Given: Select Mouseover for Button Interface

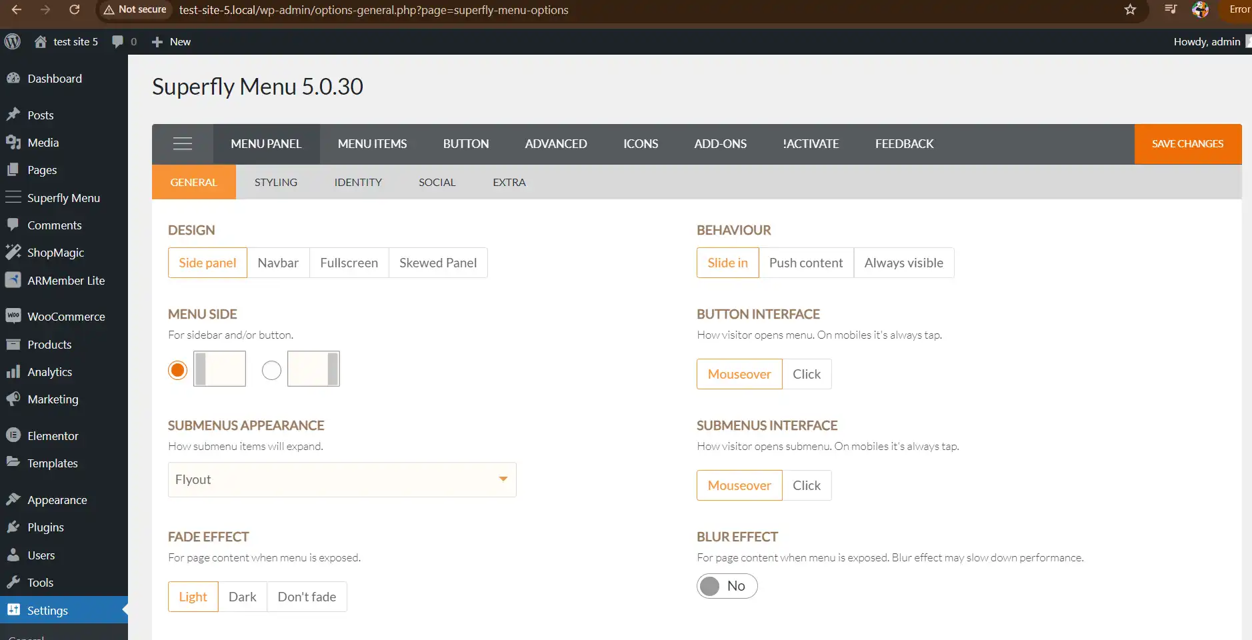Looking at the screenshot, I should pos(739,374).
